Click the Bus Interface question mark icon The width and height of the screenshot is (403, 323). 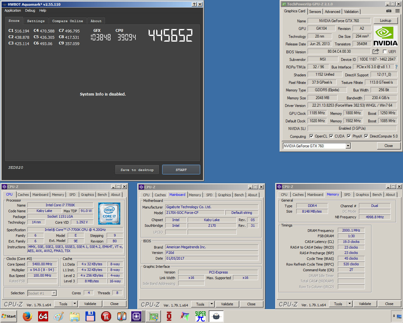pos(396,67)
